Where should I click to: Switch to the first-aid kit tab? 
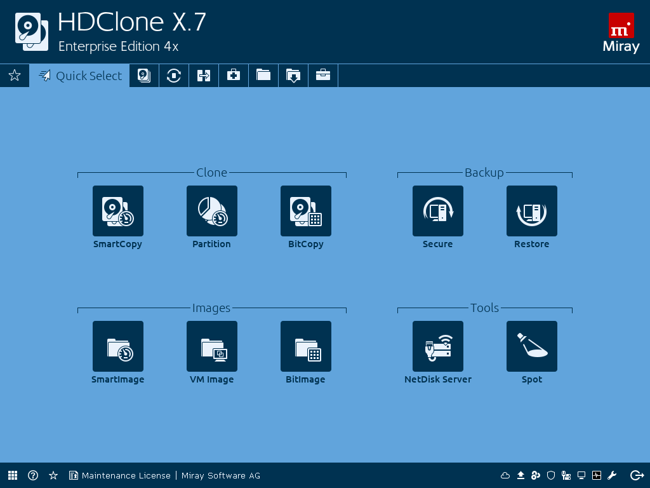(234, 76)
